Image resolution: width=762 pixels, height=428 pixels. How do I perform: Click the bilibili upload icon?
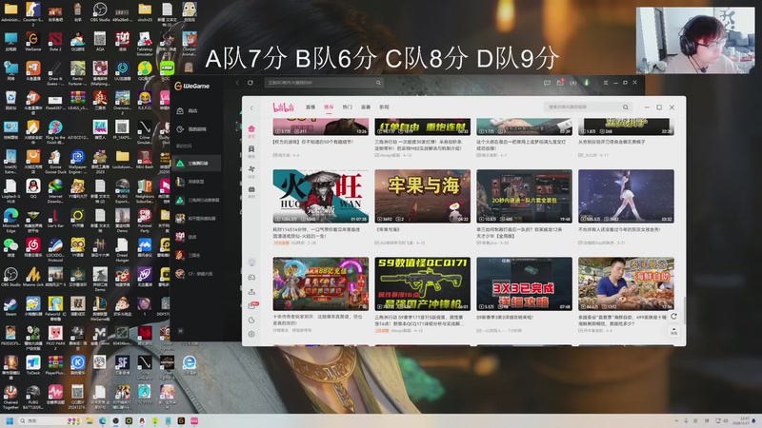click(251, 292)
